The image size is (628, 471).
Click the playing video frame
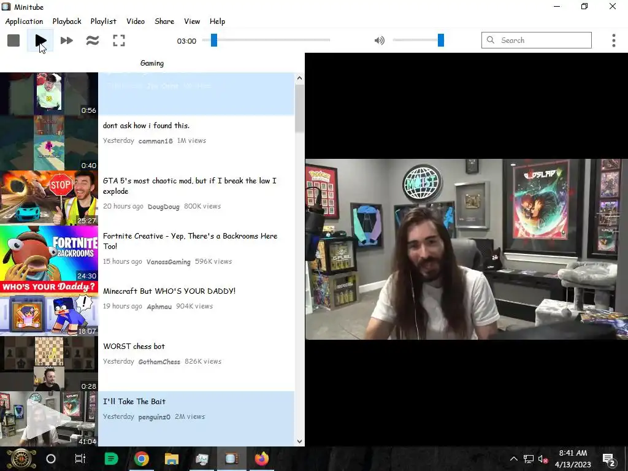(467, 249)
